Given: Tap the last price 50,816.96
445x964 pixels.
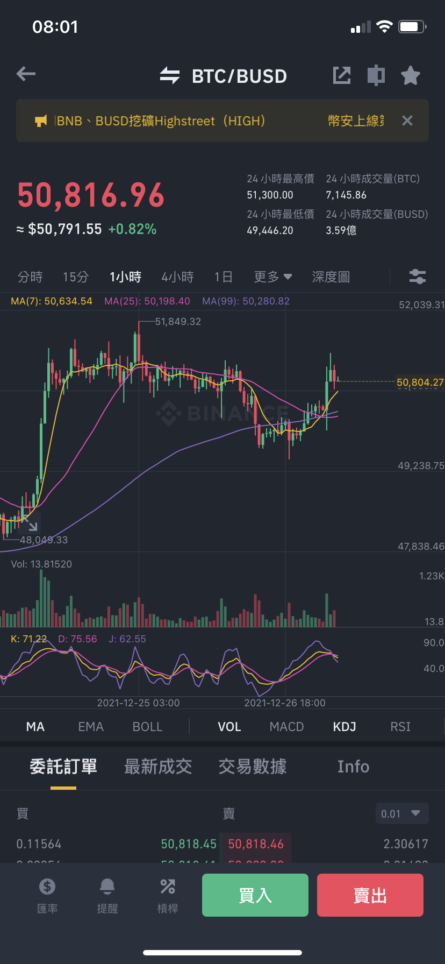Looking at the screenshot, I should click(91, 195).
